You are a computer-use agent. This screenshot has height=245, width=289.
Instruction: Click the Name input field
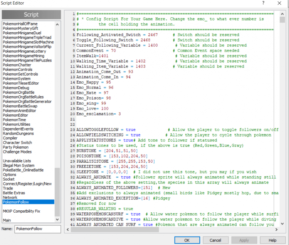tap(38, 229)
